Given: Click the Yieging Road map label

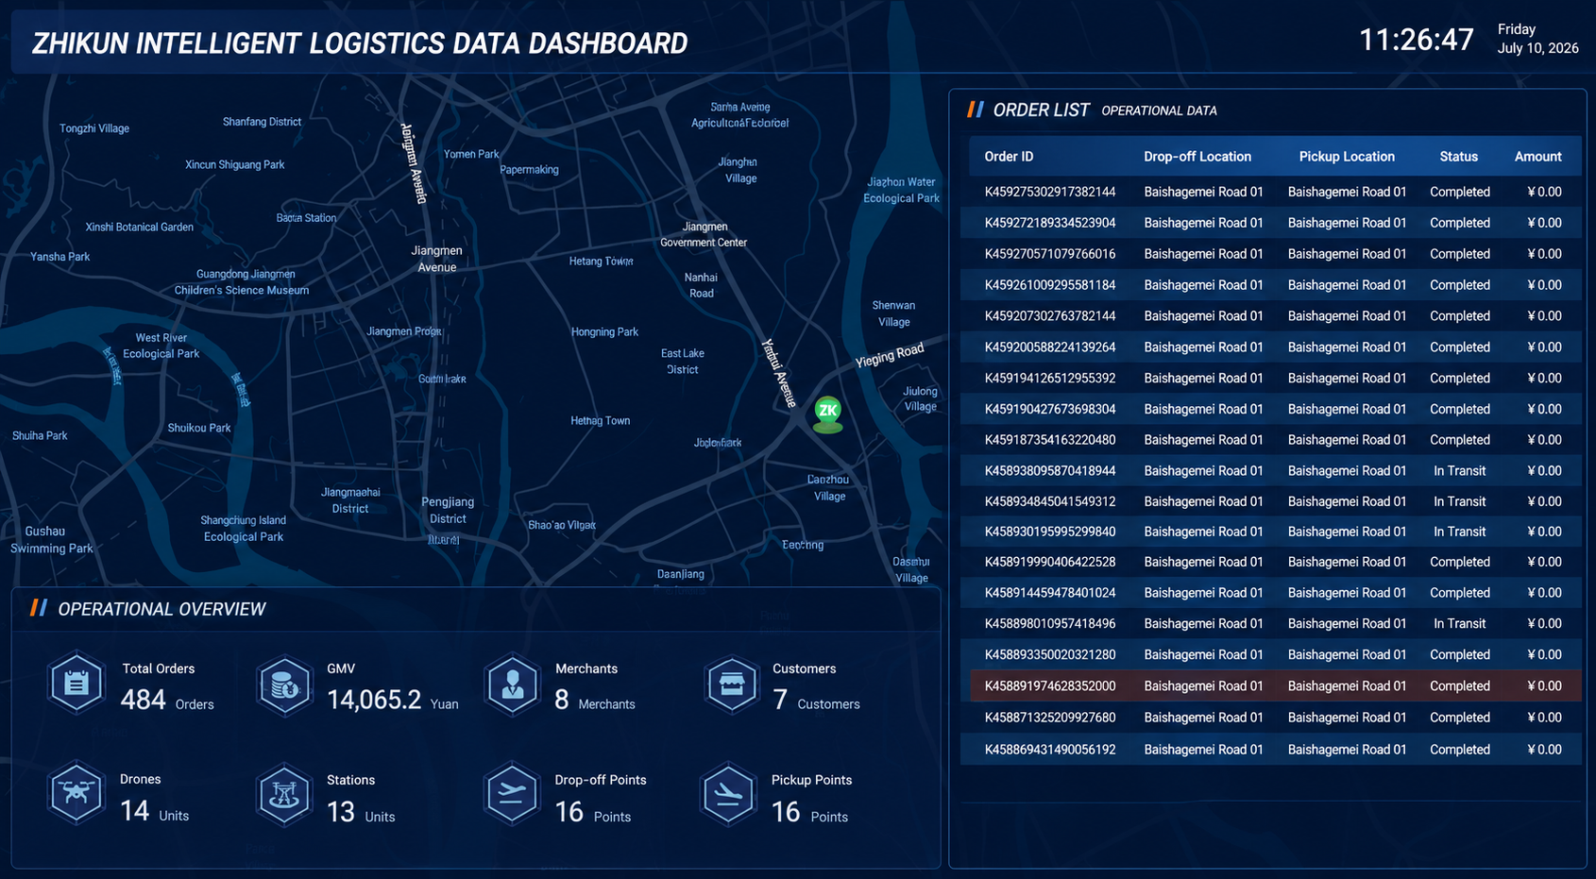Looking at the screenshot, I should [x=890, y=356].
